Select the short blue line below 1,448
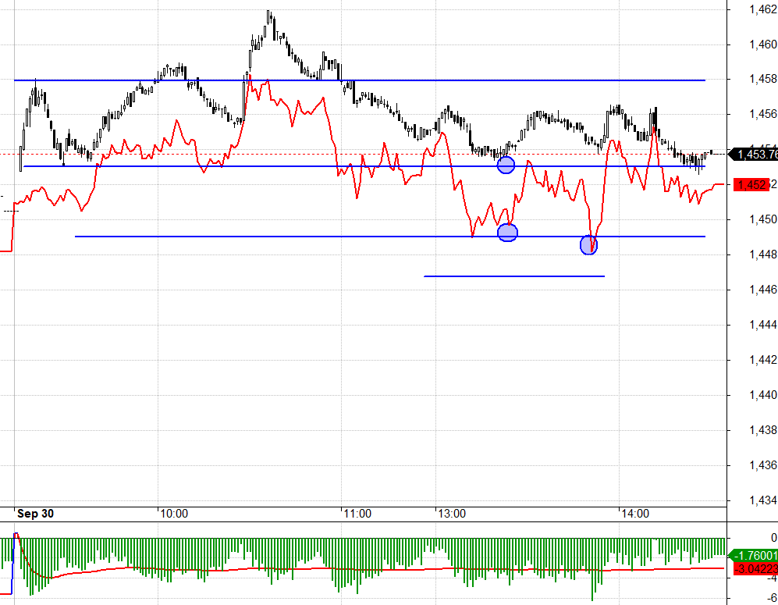 [514, 276]
